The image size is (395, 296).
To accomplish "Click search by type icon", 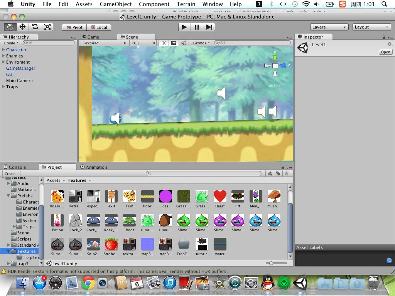I will tap(270, 173).
